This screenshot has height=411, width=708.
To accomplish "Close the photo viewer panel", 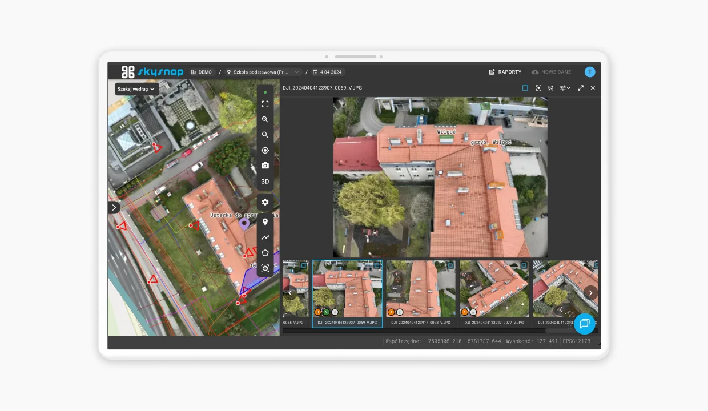I will (x=593, y=88).
